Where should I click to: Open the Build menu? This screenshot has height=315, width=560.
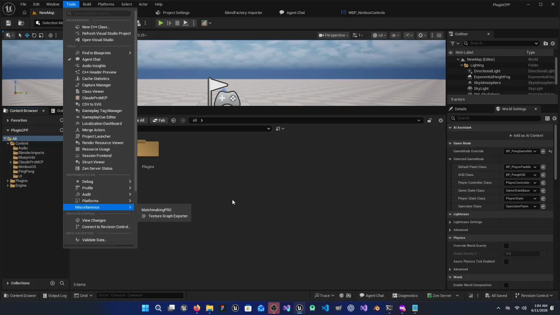click(x=87, y=4)
